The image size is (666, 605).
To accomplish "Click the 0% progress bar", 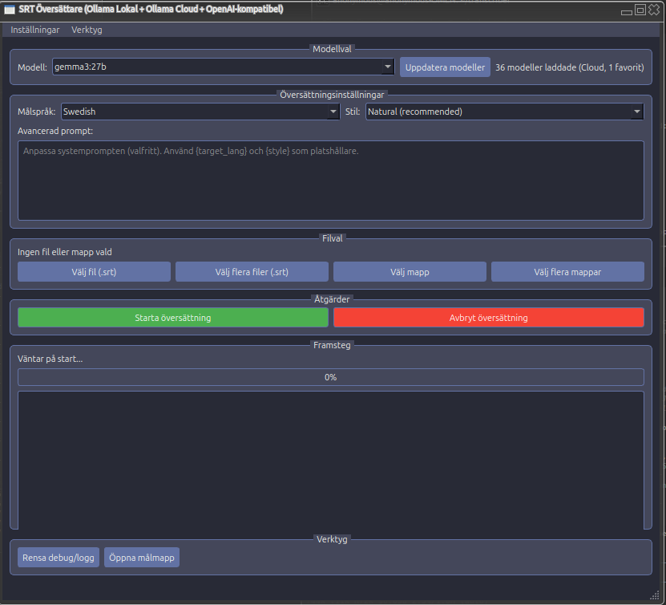I will (x=331, y=377).
